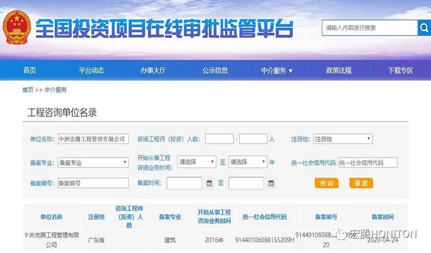431x253 pixels.
Task: Open calendar picker for start filing date
Action: pos(209,183)
